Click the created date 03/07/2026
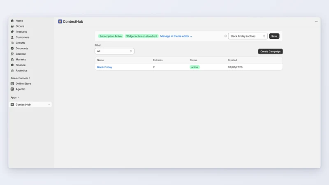The height and width of the screenshot is (185, 329). pos(235,67)
